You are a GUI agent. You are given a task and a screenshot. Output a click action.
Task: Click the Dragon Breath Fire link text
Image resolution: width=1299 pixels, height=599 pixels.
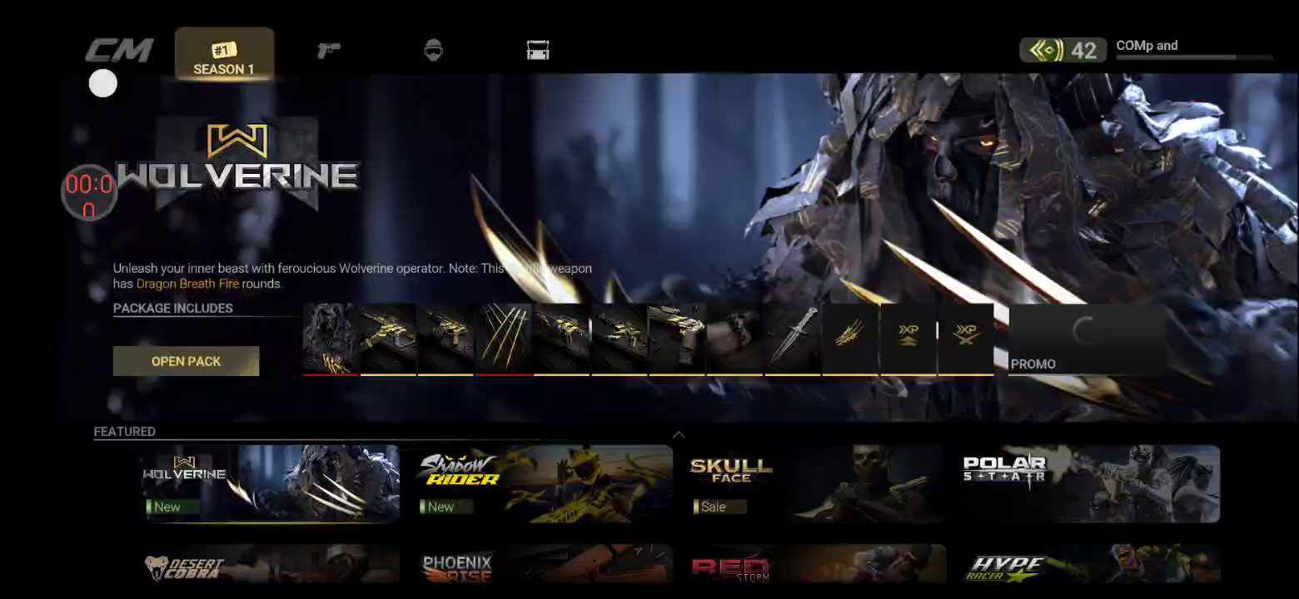click(x=187, y=284)
